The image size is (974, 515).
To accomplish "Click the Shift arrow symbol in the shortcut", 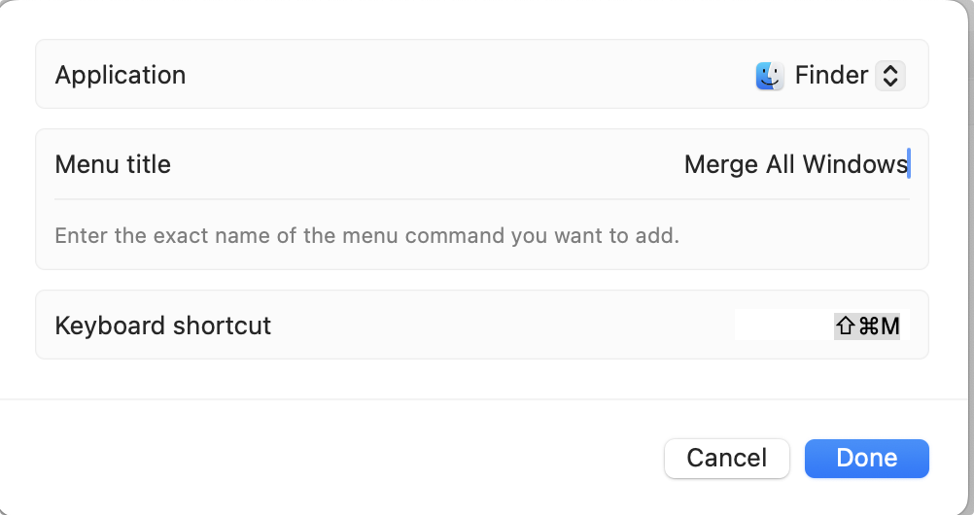I will (845, 326).
